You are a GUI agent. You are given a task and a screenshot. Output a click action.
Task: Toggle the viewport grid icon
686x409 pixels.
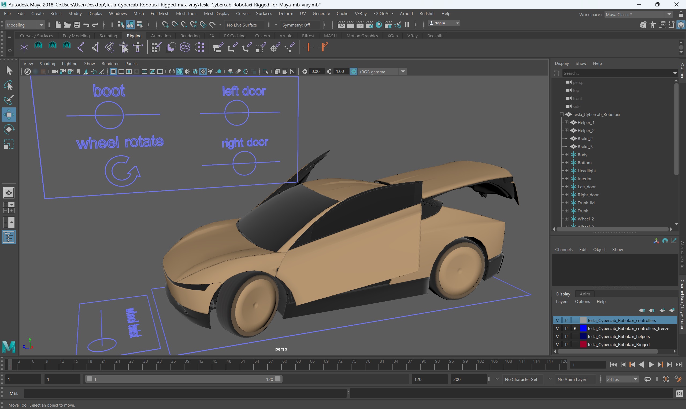pyautogui.click(x=113, y=72)
